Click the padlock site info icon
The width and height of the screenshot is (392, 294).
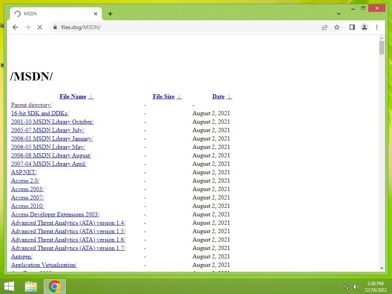[x=55, y=27]
